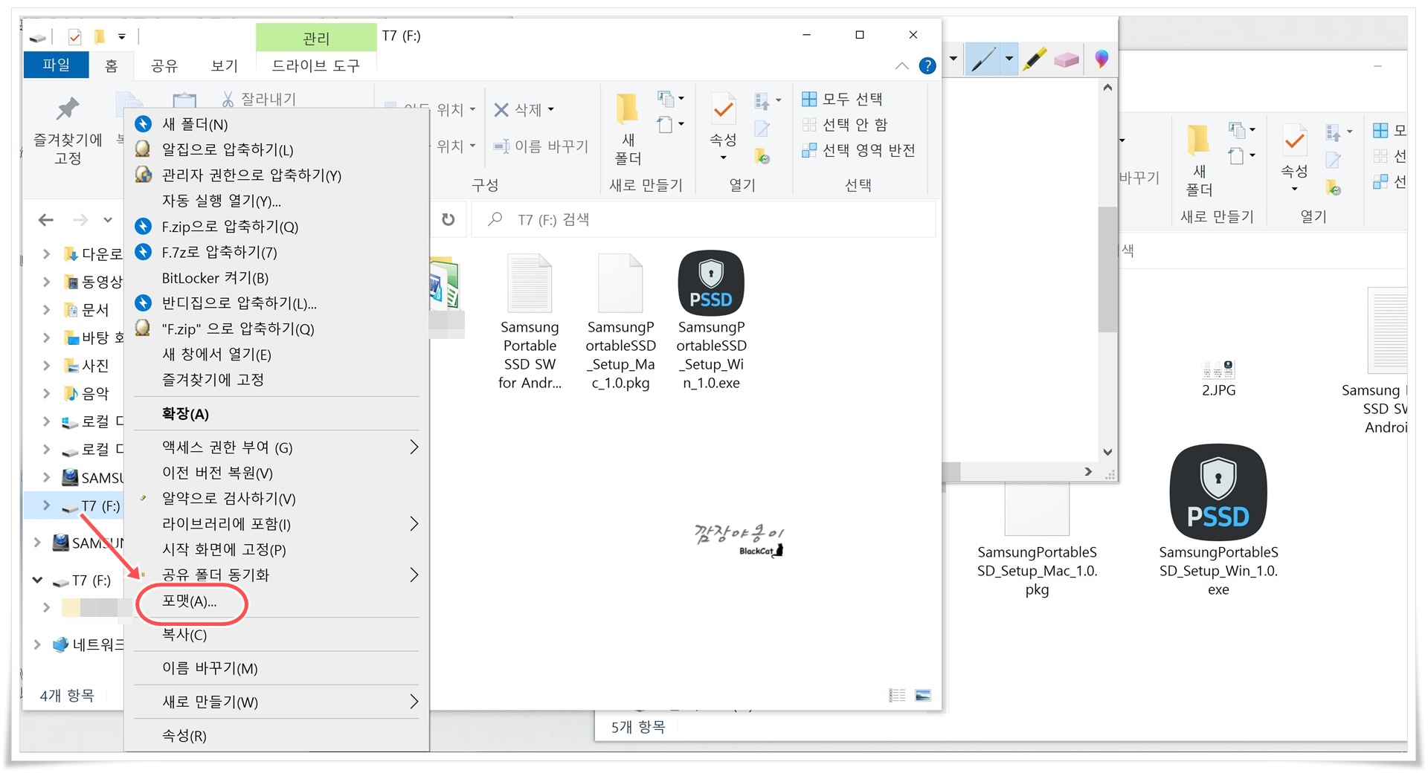Image resolution: width=1428 pixels, height=773 pixels.
Task: Click the back navigation arrow
Action: tap(46, 220)
